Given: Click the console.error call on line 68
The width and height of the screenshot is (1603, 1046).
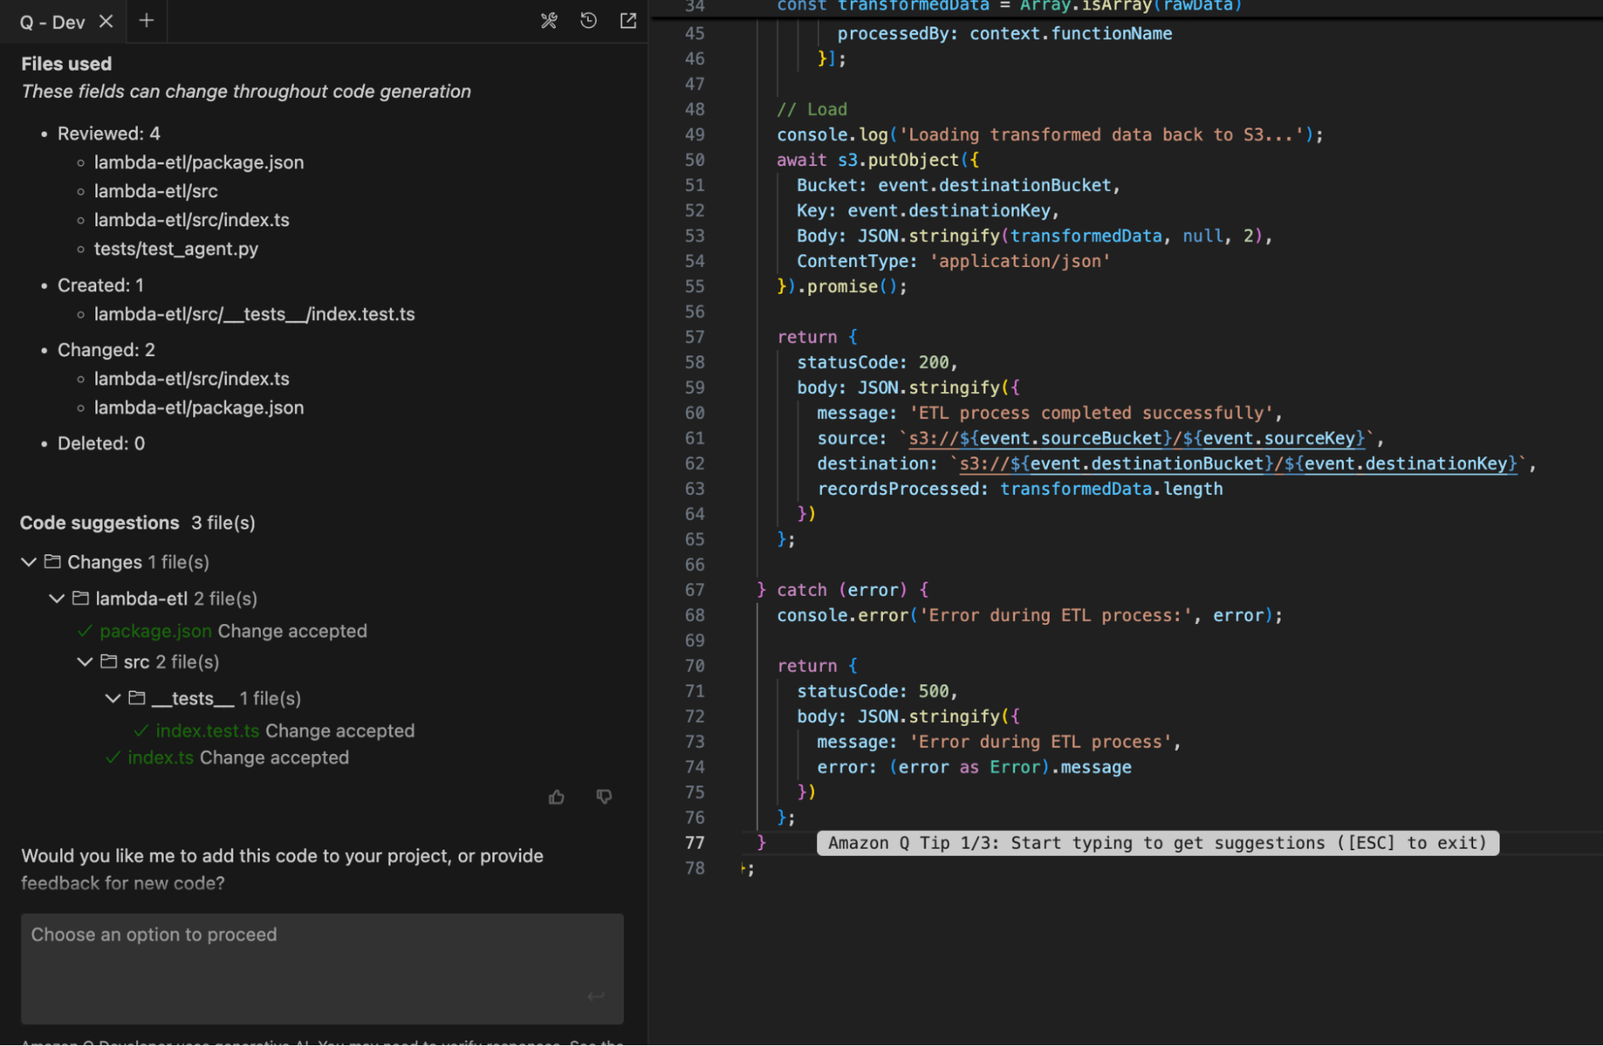Looking at the screenshot, I should pyautogui.click(x=1030, y=615).
